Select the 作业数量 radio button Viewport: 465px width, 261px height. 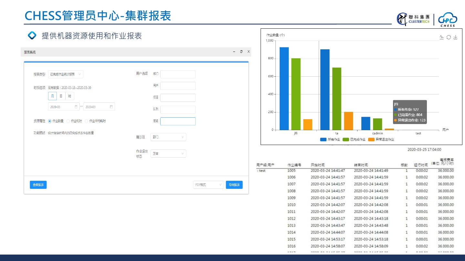[x=50, y=121]
